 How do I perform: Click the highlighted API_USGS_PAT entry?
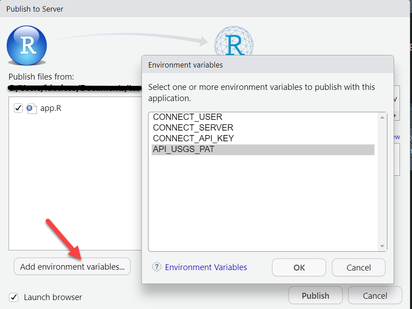184,149
